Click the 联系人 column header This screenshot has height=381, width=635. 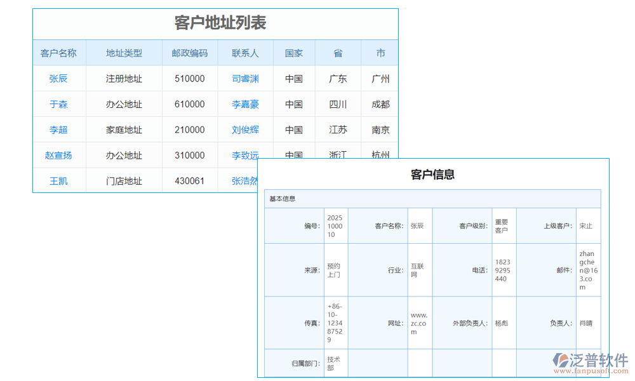pos(245,53)
